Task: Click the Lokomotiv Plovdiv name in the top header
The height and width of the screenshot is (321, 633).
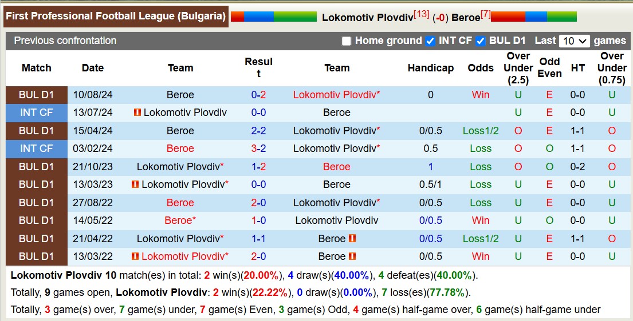Action: (x=367, y=17)
